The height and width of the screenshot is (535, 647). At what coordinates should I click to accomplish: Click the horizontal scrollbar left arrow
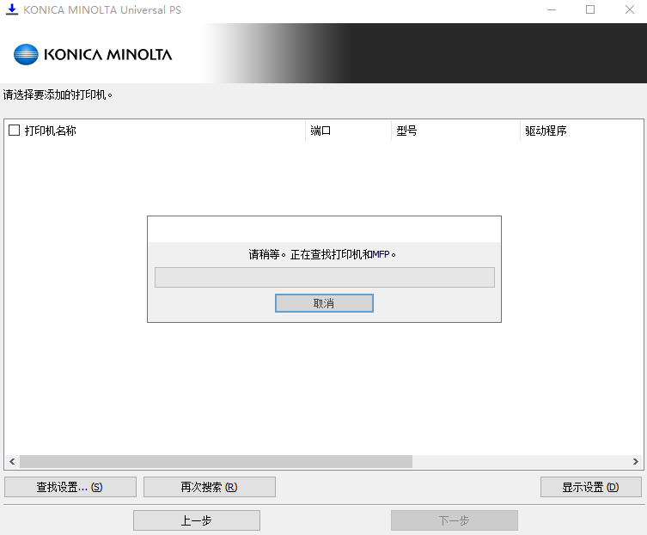click(12, 462)
